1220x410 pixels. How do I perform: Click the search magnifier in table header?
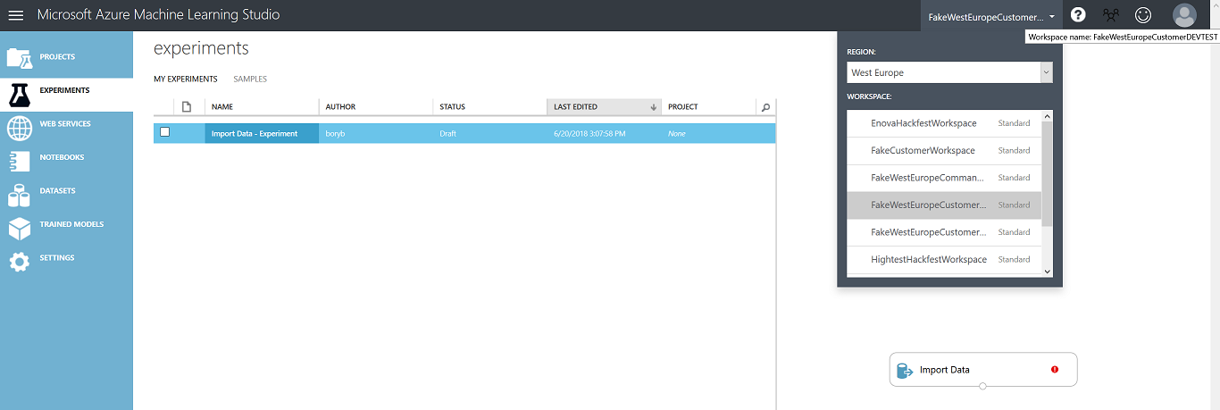[x=765, y=107]
